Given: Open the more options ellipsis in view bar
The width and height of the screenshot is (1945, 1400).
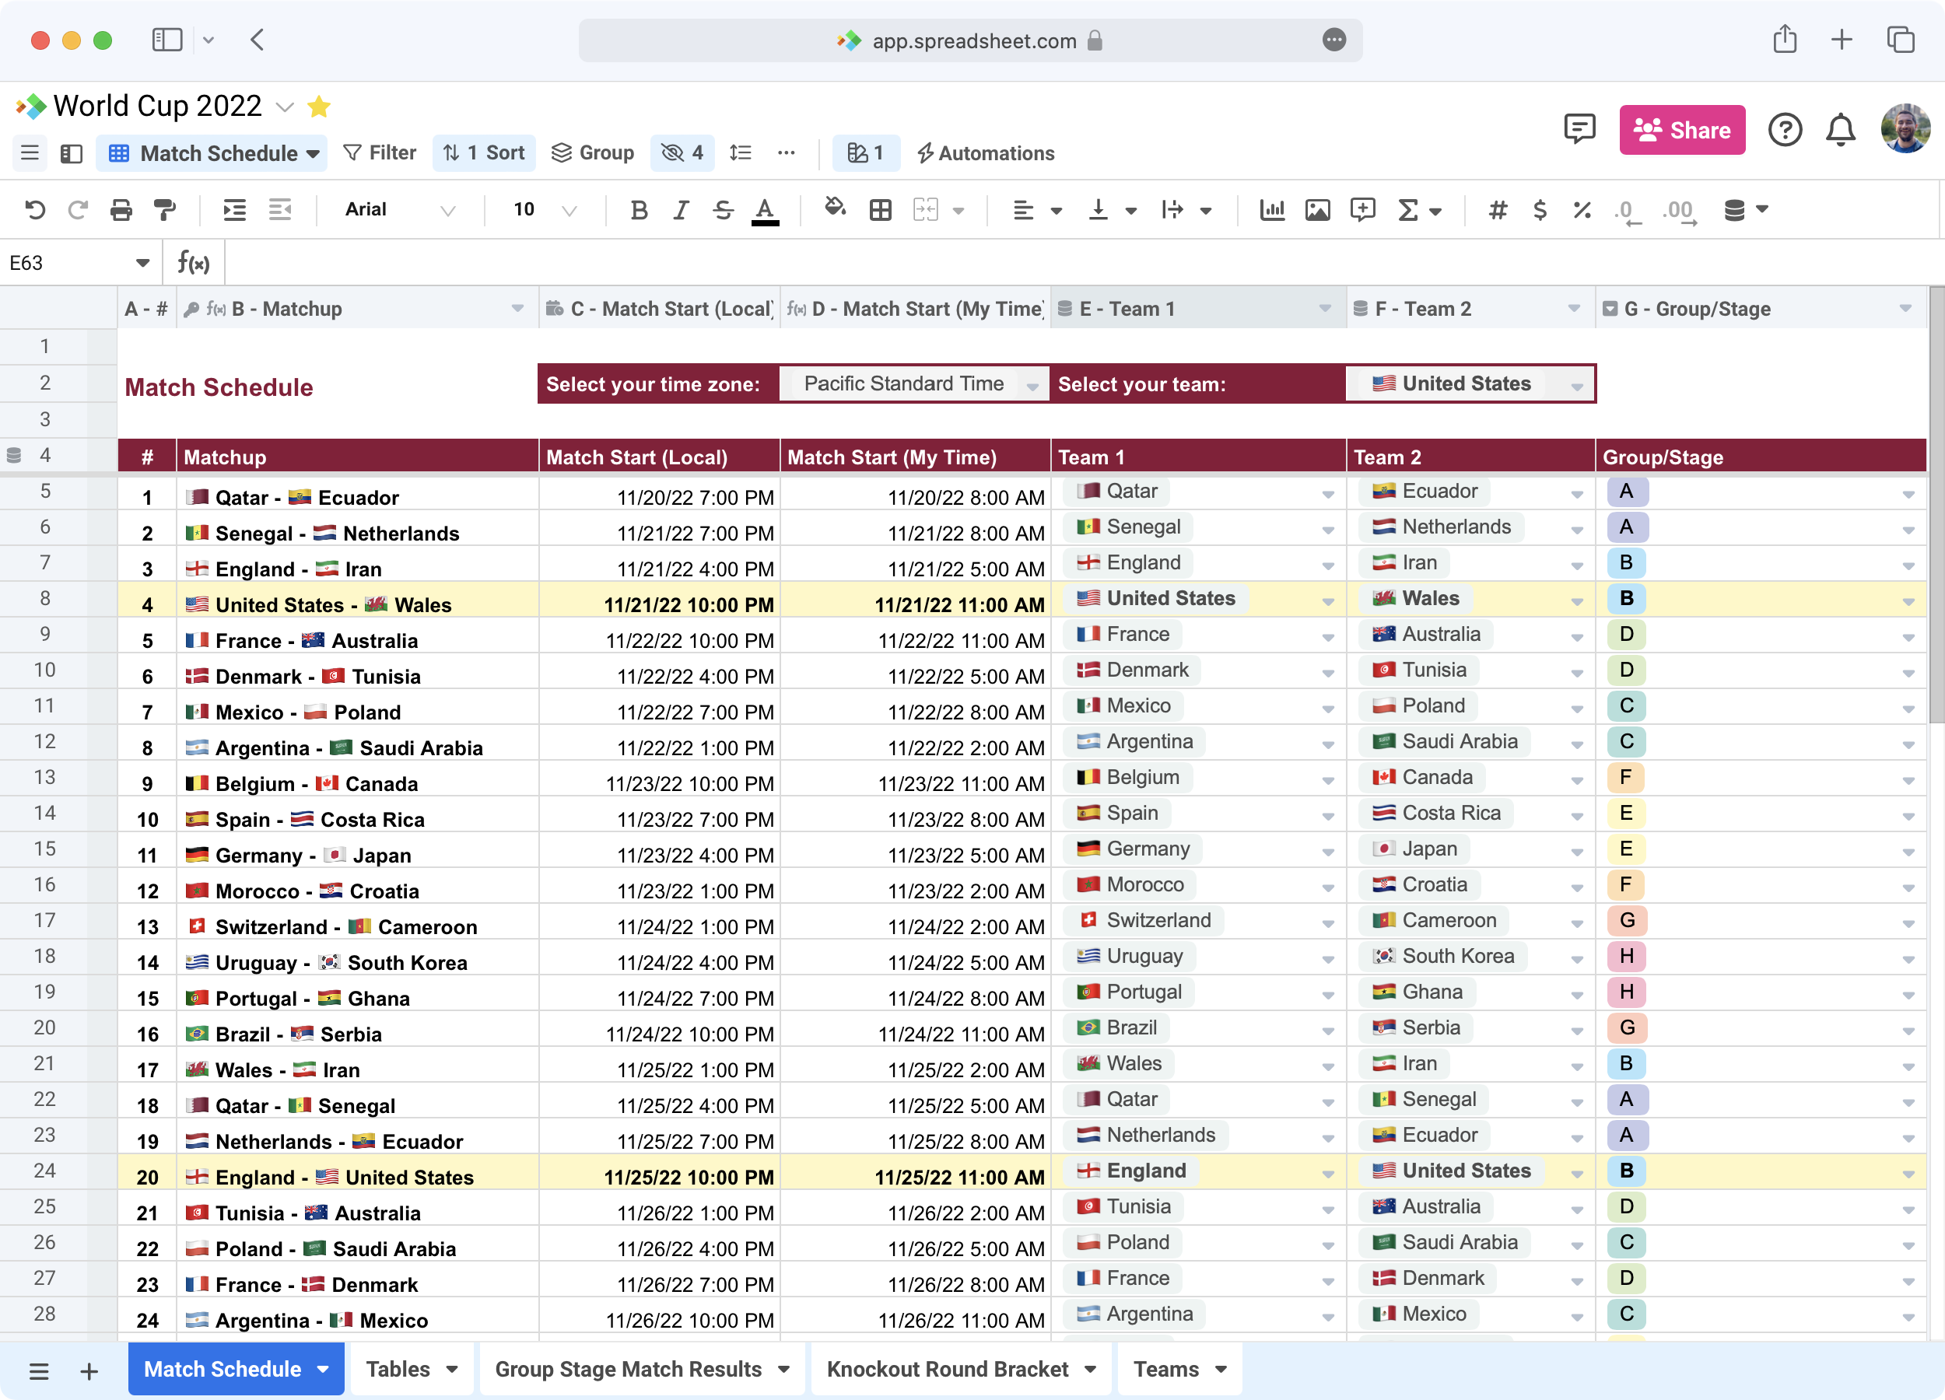Looking at the screenshot, I should 787,152.
